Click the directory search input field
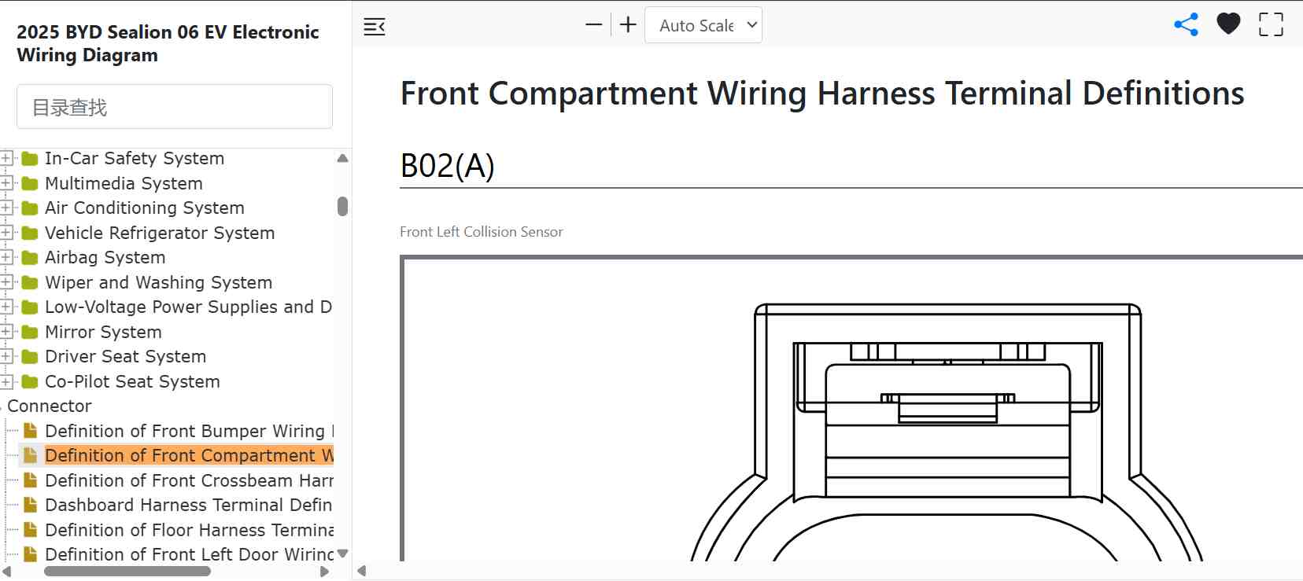 tap(175, 107)
